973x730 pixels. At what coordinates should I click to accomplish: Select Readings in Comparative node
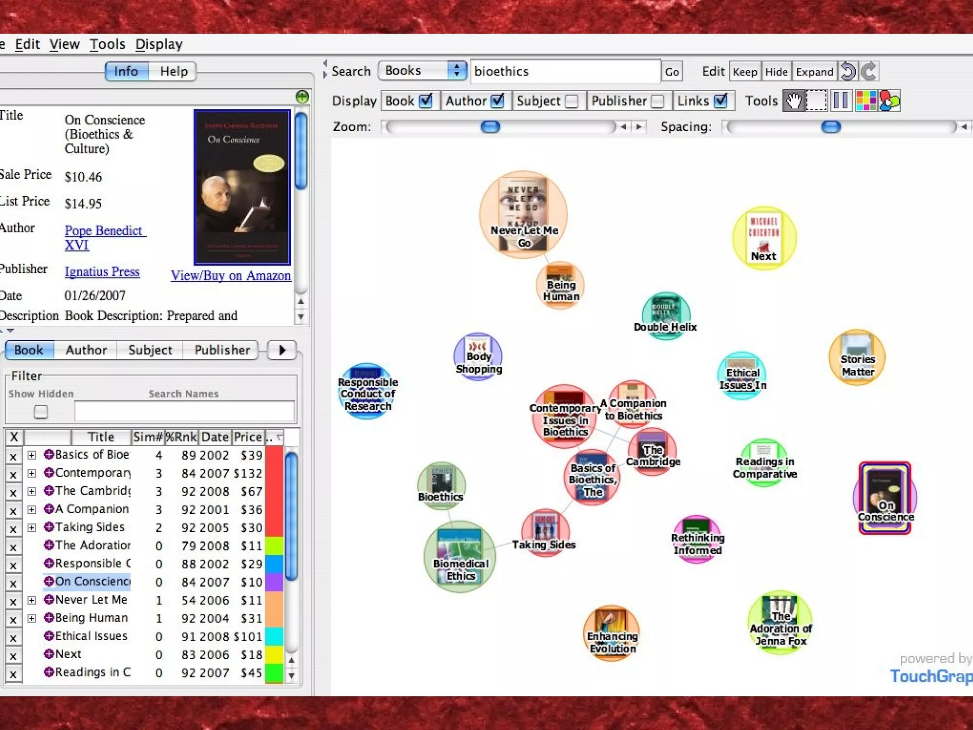764,462
